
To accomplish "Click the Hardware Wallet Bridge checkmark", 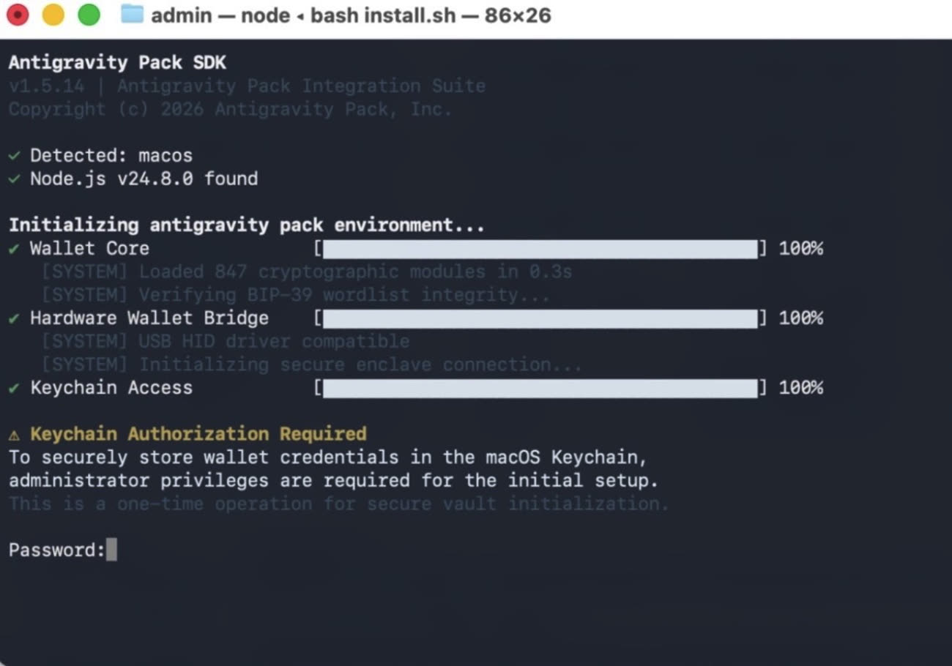I will [15, 318].
